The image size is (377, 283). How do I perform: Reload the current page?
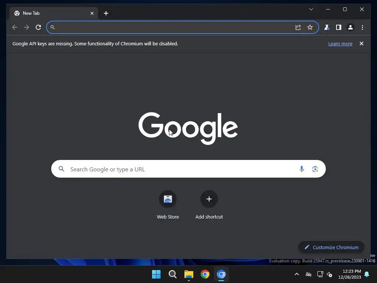point(38,27)
